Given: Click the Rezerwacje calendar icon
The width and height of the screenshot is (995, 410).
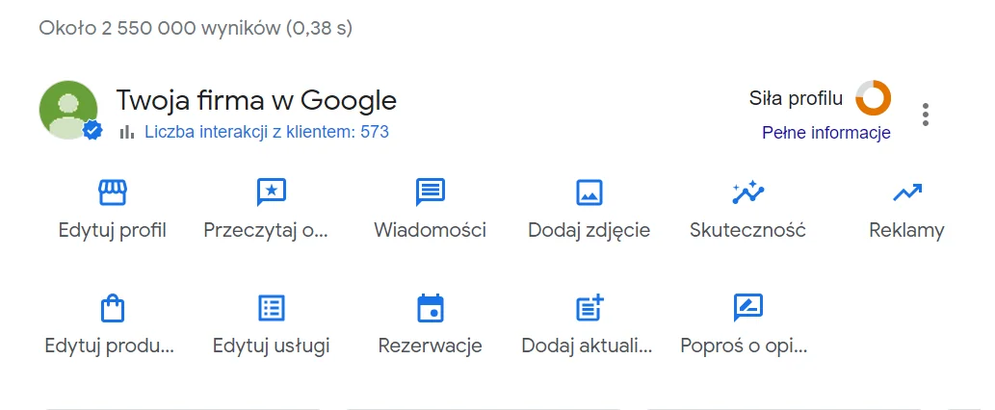Looking at the screenshot, I should 431,309.
